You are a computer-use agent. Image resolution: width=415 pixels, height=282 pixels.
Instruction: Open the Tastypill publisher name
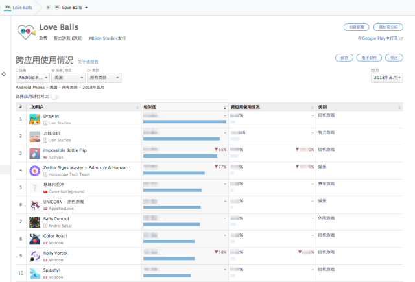tap(56, 158)
